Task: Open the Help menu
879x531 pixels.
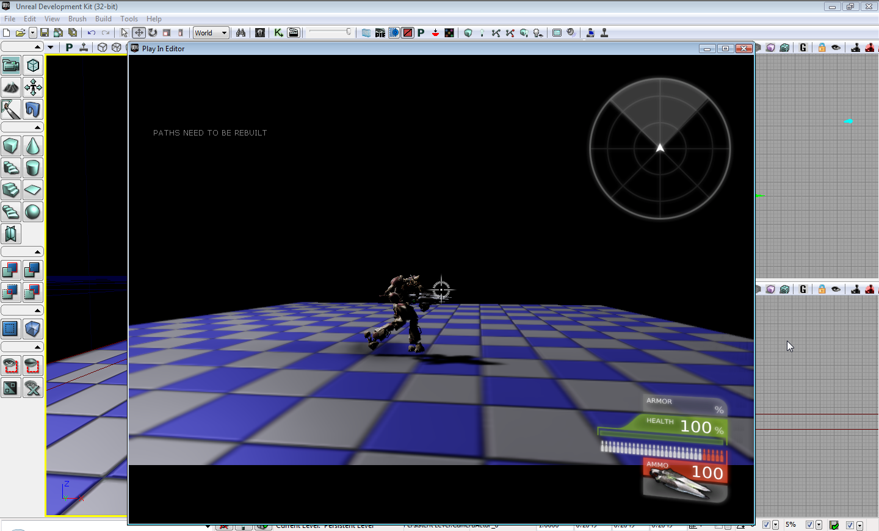Action: pyautogui.click(x=154, y=19)
